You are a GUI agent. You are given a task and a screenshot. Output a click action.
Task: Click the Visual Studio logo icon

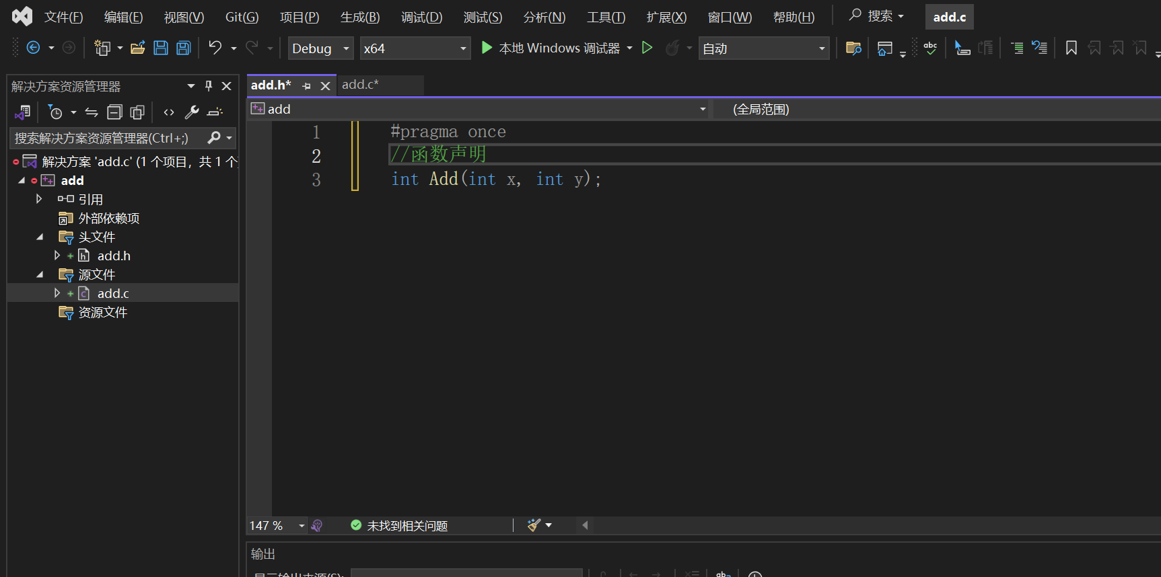[22, 16]
